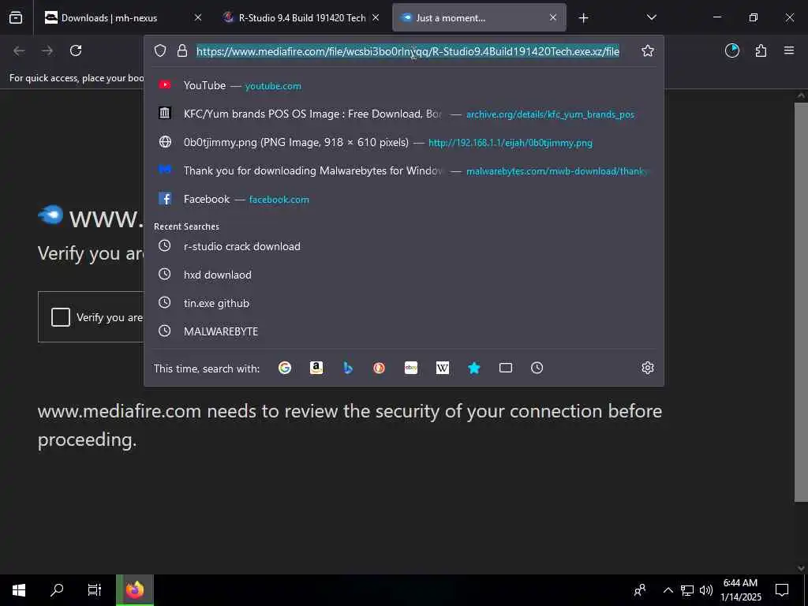Open the tracking protection shield icon

[160, 51]
